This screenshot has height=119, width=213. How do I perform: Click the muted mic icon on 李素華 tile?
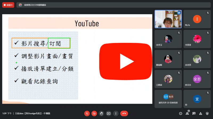pyautogui.click(x=208, y=33)
